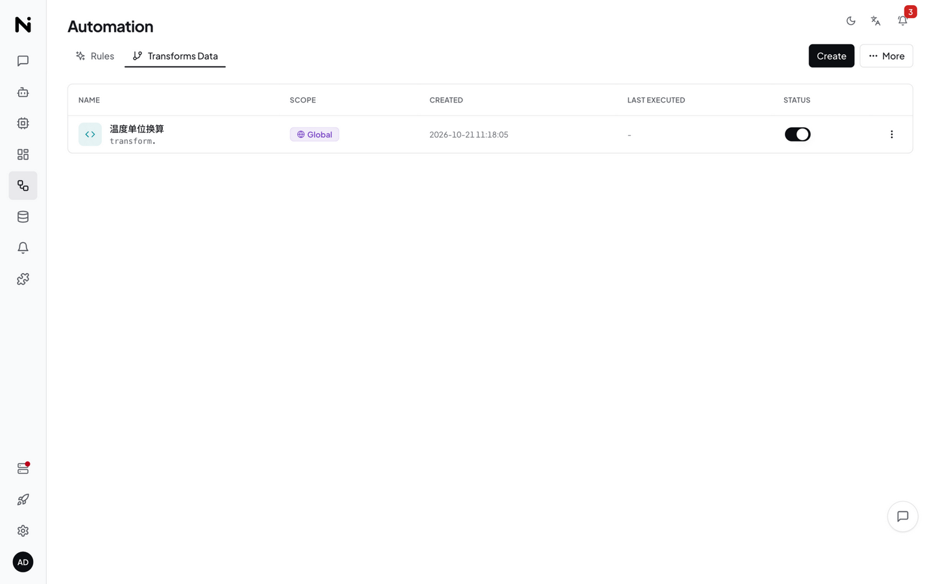Click the SCOPE column header
Screen dimensions: 934x584
[x=303, y=100]
